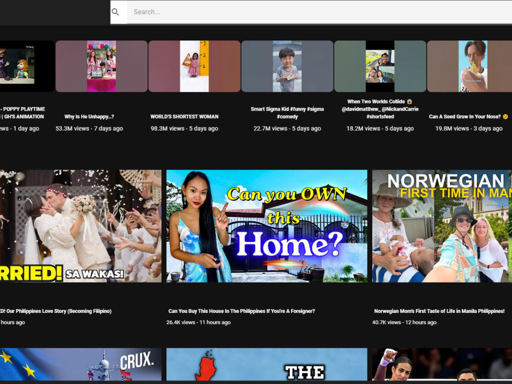Click 'Our Philippines Love Story (Becoming Filipino)' title
The width and height of the screenshot is (512, 384).
click(56, 311)
